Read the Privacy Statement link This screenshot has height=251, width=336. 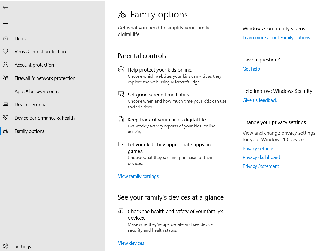261,166
